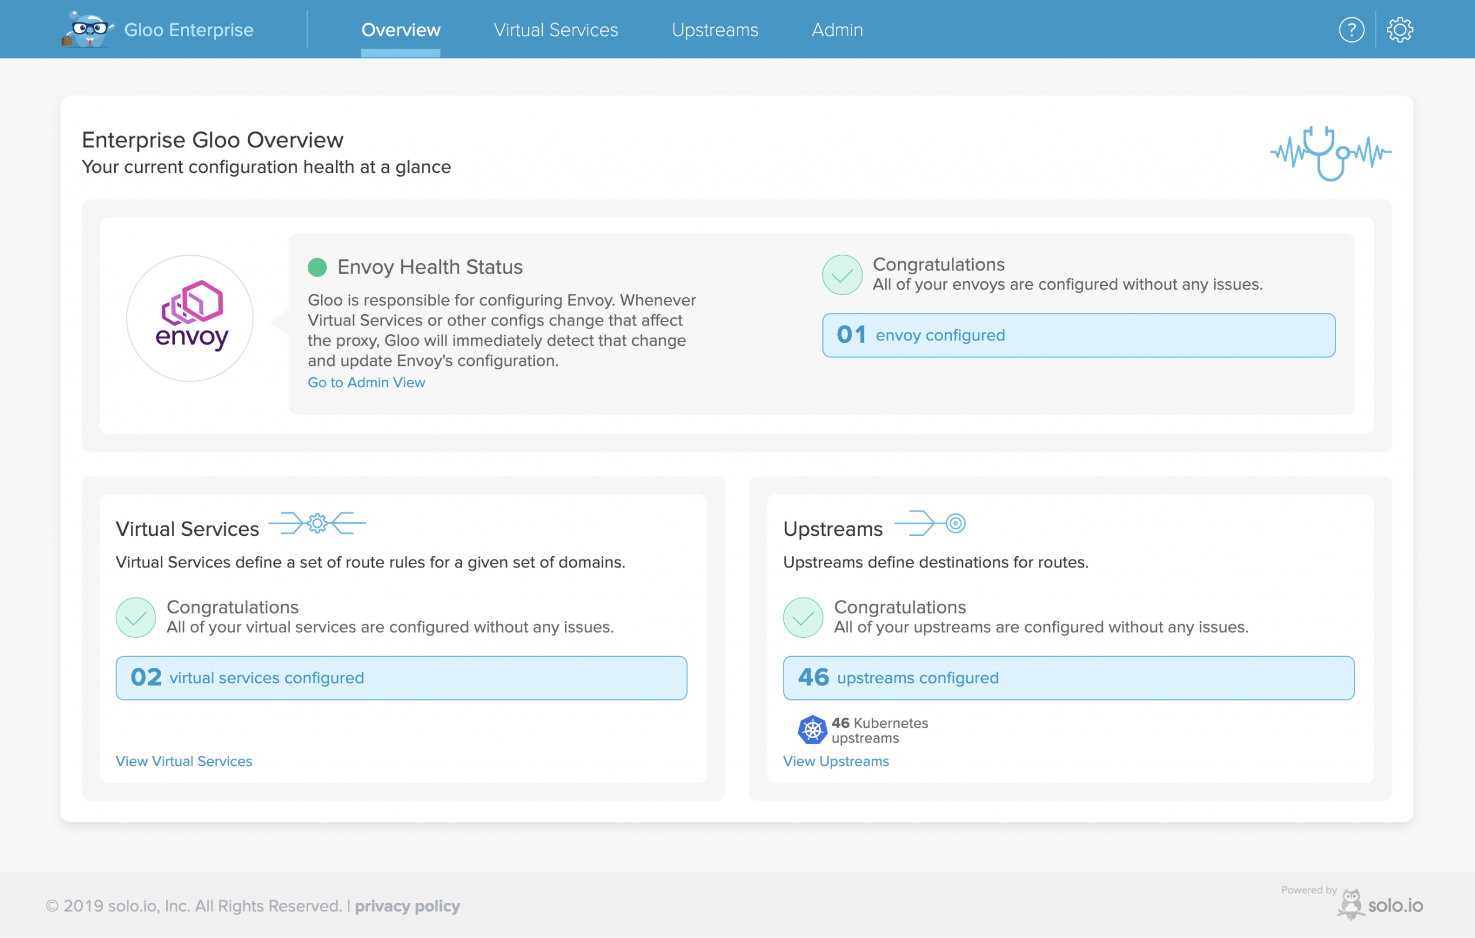This screenshot has width=1475, height=938.
Task: Click the Enterprise Gloo Overview heading
Action: (x=213, y=139)
